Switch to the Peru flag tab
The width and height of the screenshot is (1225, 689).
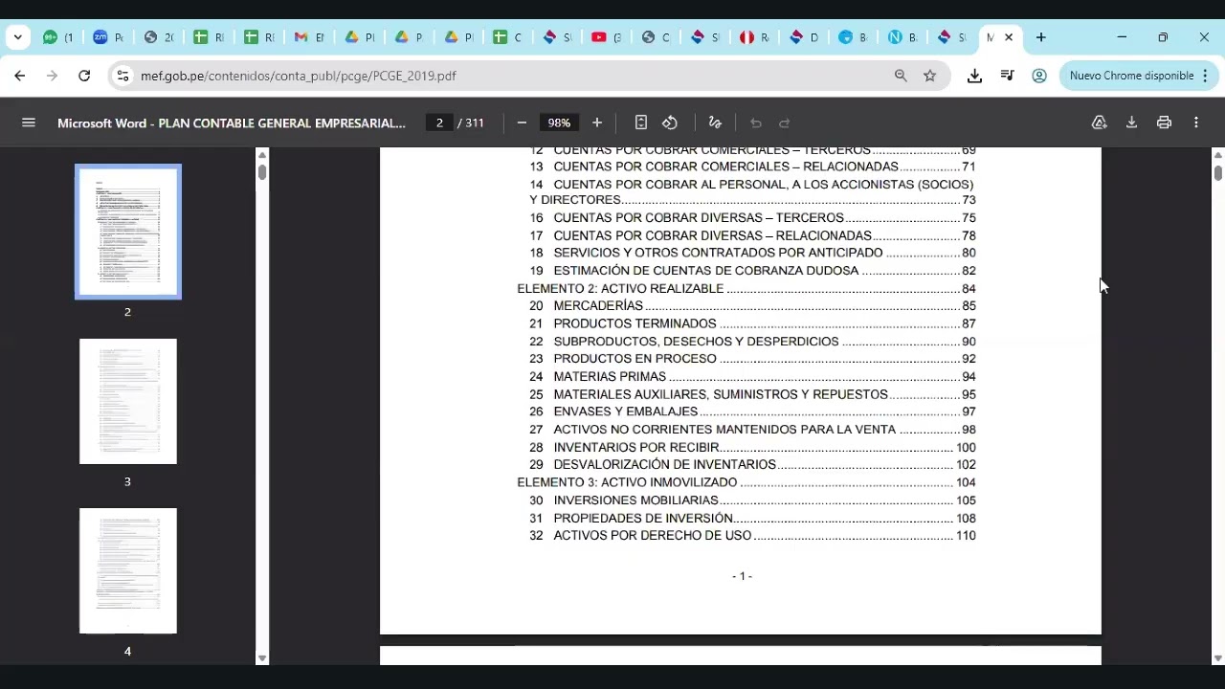pos(755,37)
